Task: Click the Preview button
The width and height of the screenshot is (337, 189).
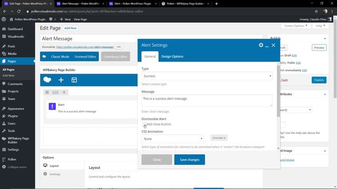Action: (x=319, y=48)
